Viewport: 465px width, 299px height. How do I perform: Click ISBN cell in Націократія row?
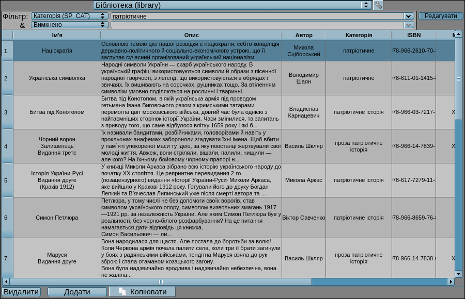point(414,51)
